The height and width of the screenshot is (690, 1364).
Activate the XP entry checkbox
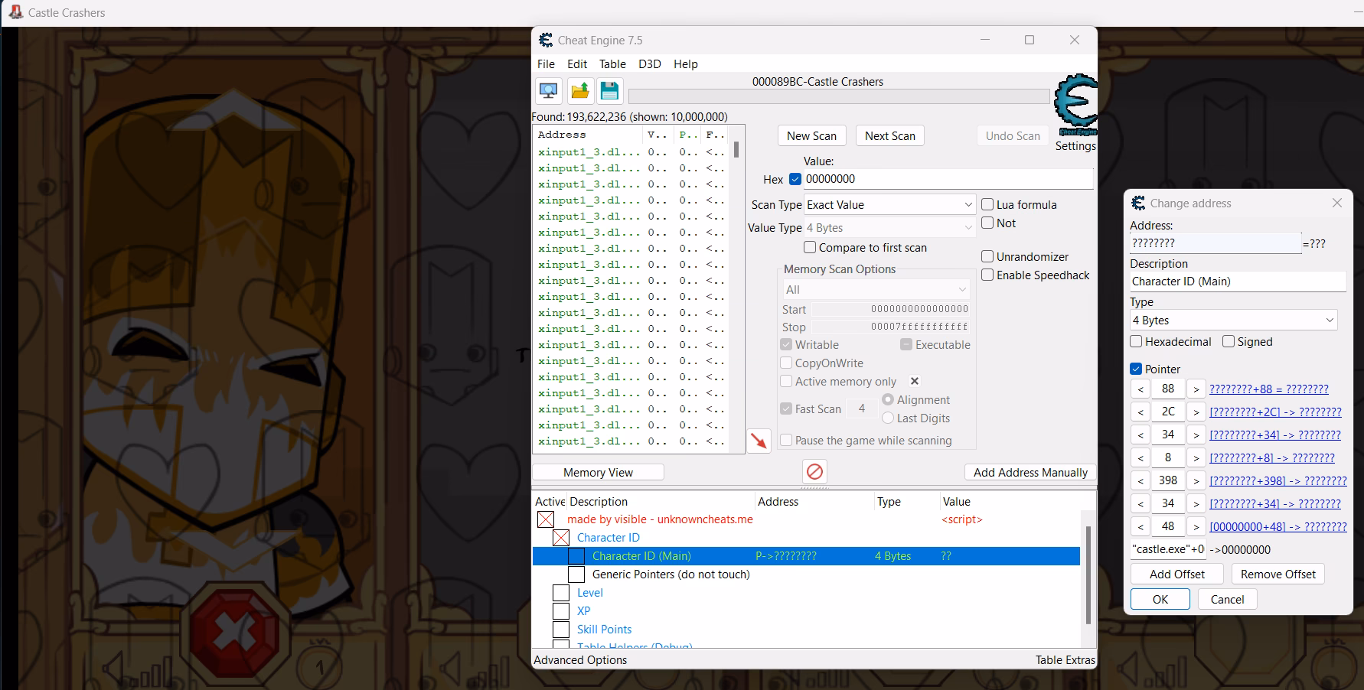(x=561, y=611)
